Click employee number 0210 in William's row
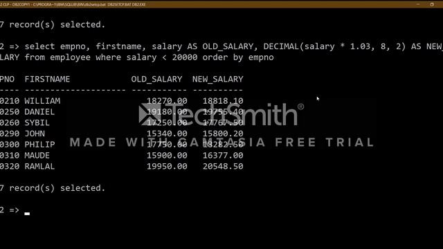 (x=10, y=101)
